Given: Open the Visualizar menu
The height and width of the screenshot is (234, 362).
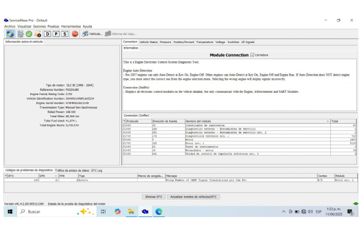Looking at the screenshot, I should pos(24,26).
